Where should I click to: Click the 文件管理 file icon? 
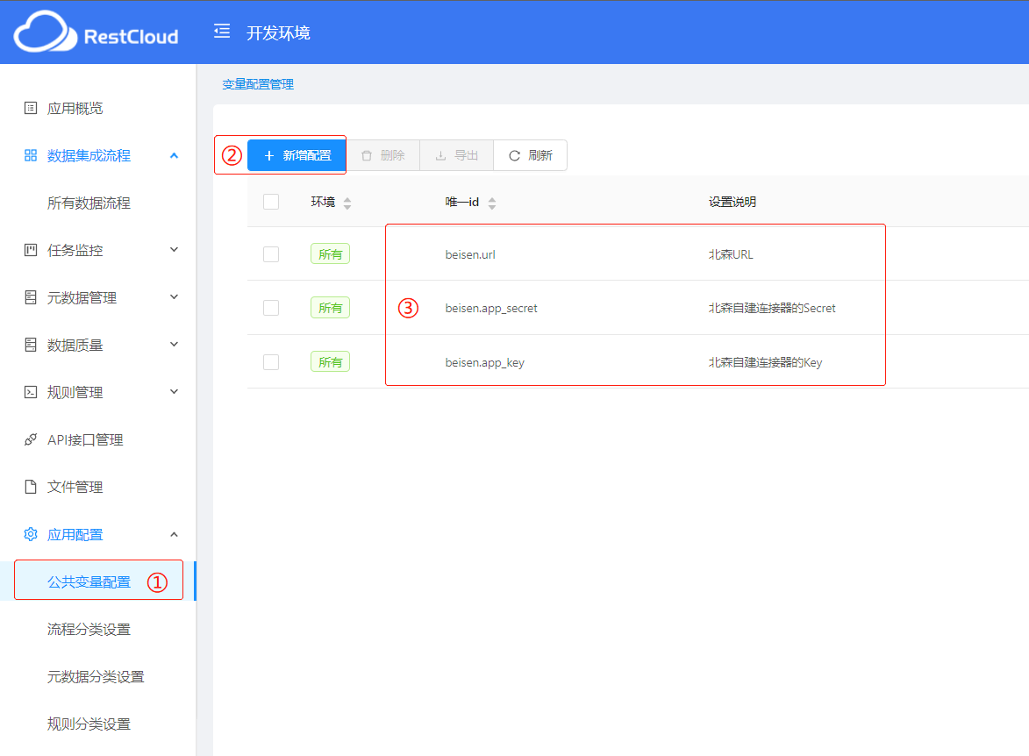click(31, 487)
